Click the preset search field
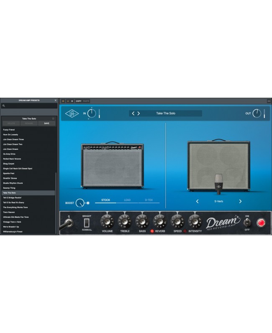The width and height of the screenshot is (272, 333). tap(29, 106)
